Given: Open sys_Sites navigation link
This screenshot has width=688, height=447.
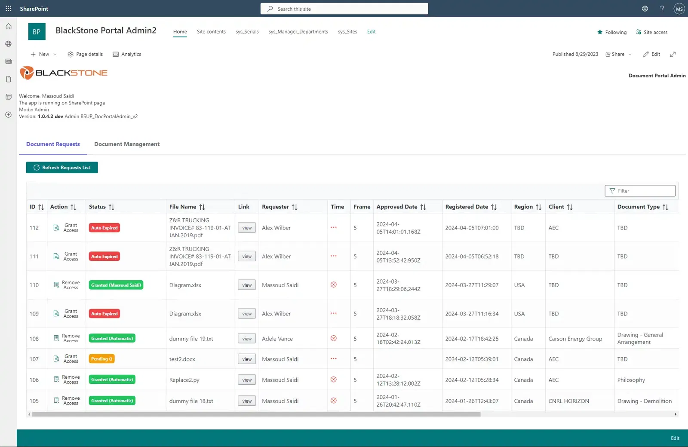Looking at the screenshot, I should pos(347,32).
